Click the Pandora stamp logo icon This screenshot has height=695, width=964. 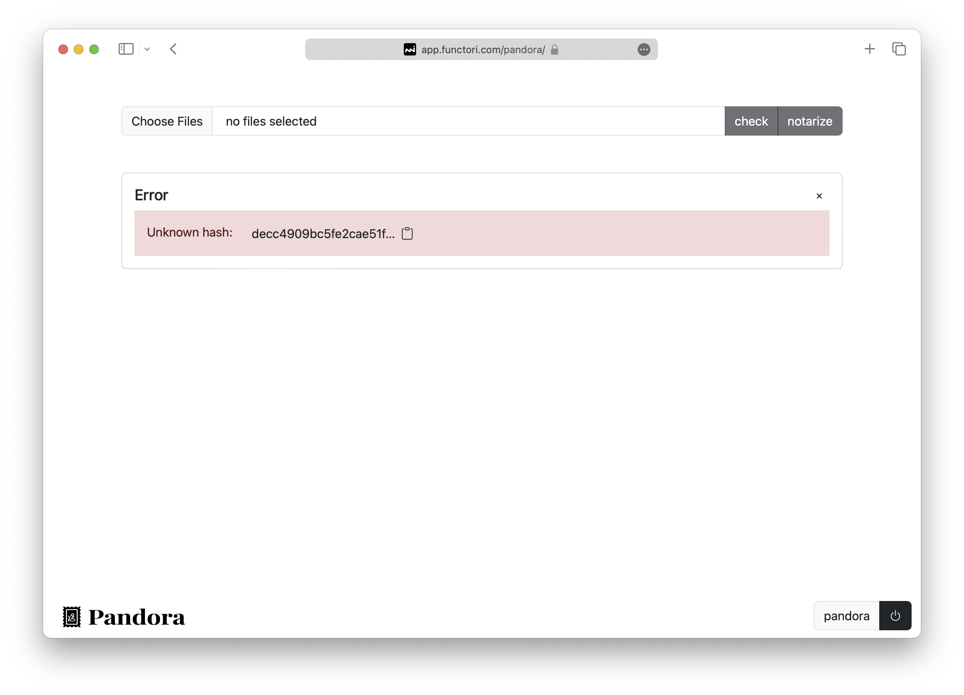(x=72, y=616)
